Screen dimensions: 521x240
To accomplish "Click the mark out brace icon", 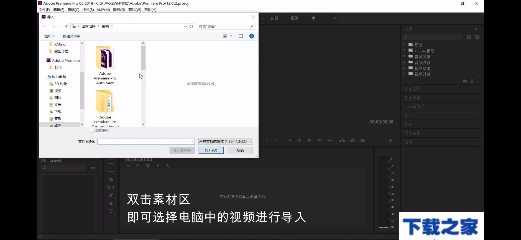I will 276,141.
